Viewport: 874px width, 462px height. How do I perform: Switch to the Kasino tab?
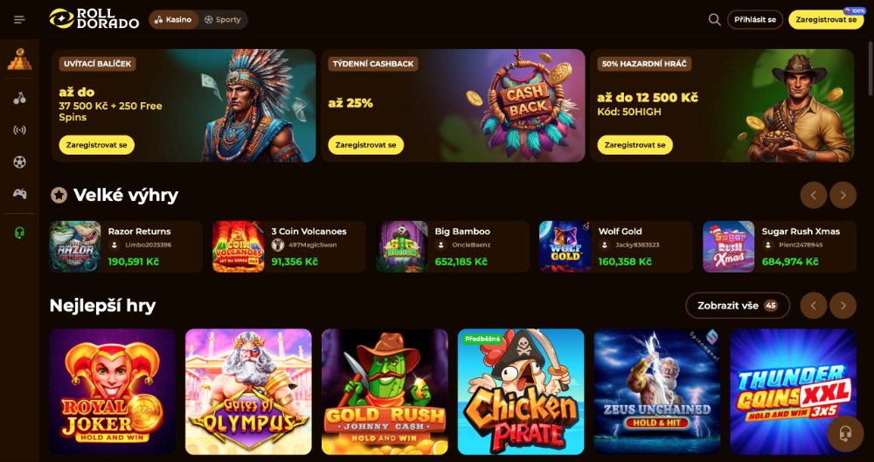173,19
